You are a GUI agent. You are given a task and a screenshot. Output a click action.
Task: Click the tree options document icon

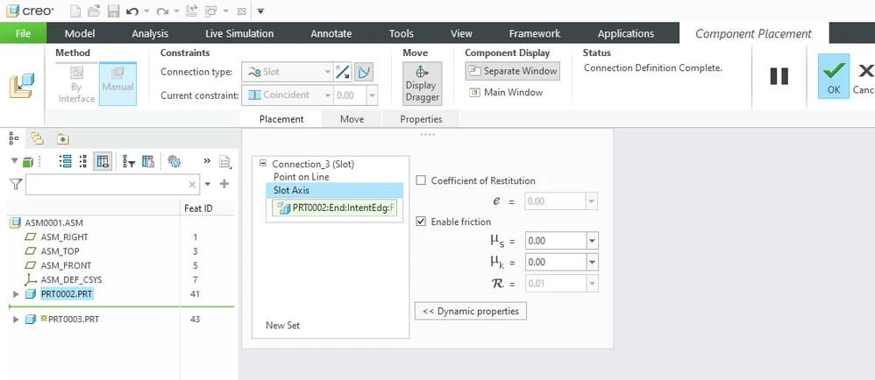point(225,162)
